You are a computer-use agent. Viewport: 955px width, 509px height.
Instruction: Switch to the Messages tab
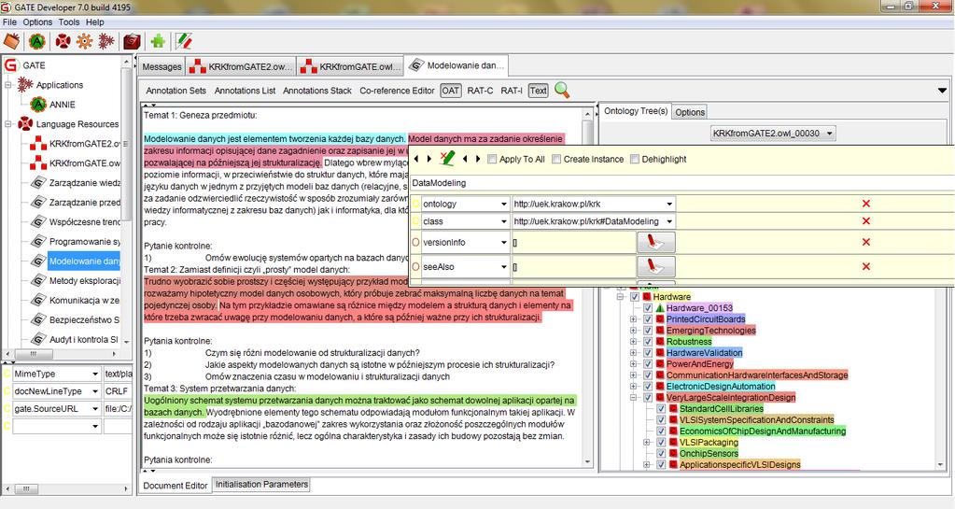coord(162,66)
